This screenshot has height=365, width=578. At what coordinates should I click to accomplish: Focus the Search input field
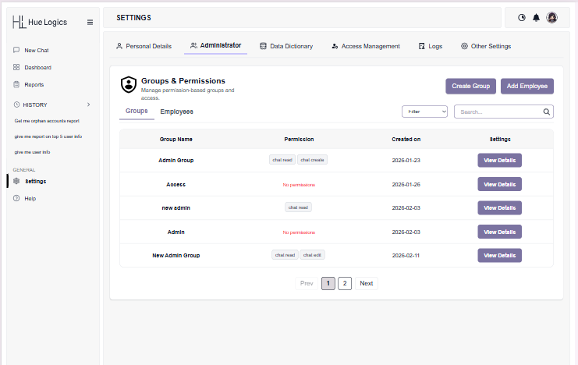[504, 112]
